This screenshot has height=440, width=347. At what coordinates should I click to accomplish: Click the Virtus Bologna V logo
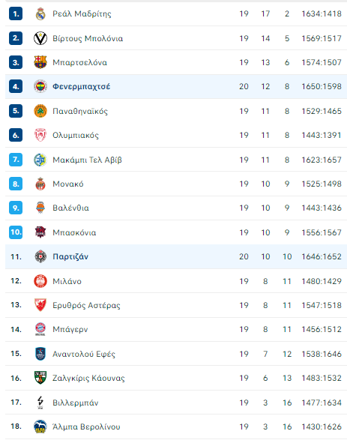[x=40, y=38]
